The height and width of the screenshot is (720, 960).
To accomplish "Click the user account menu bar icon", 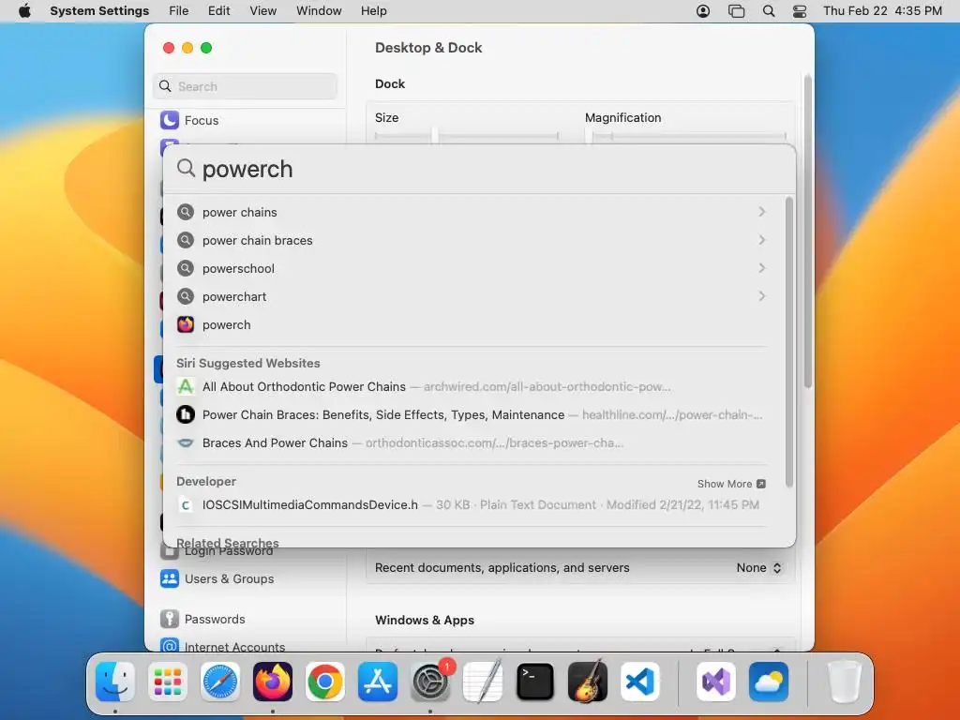I will pyautogui.click(x=703, y=11).
